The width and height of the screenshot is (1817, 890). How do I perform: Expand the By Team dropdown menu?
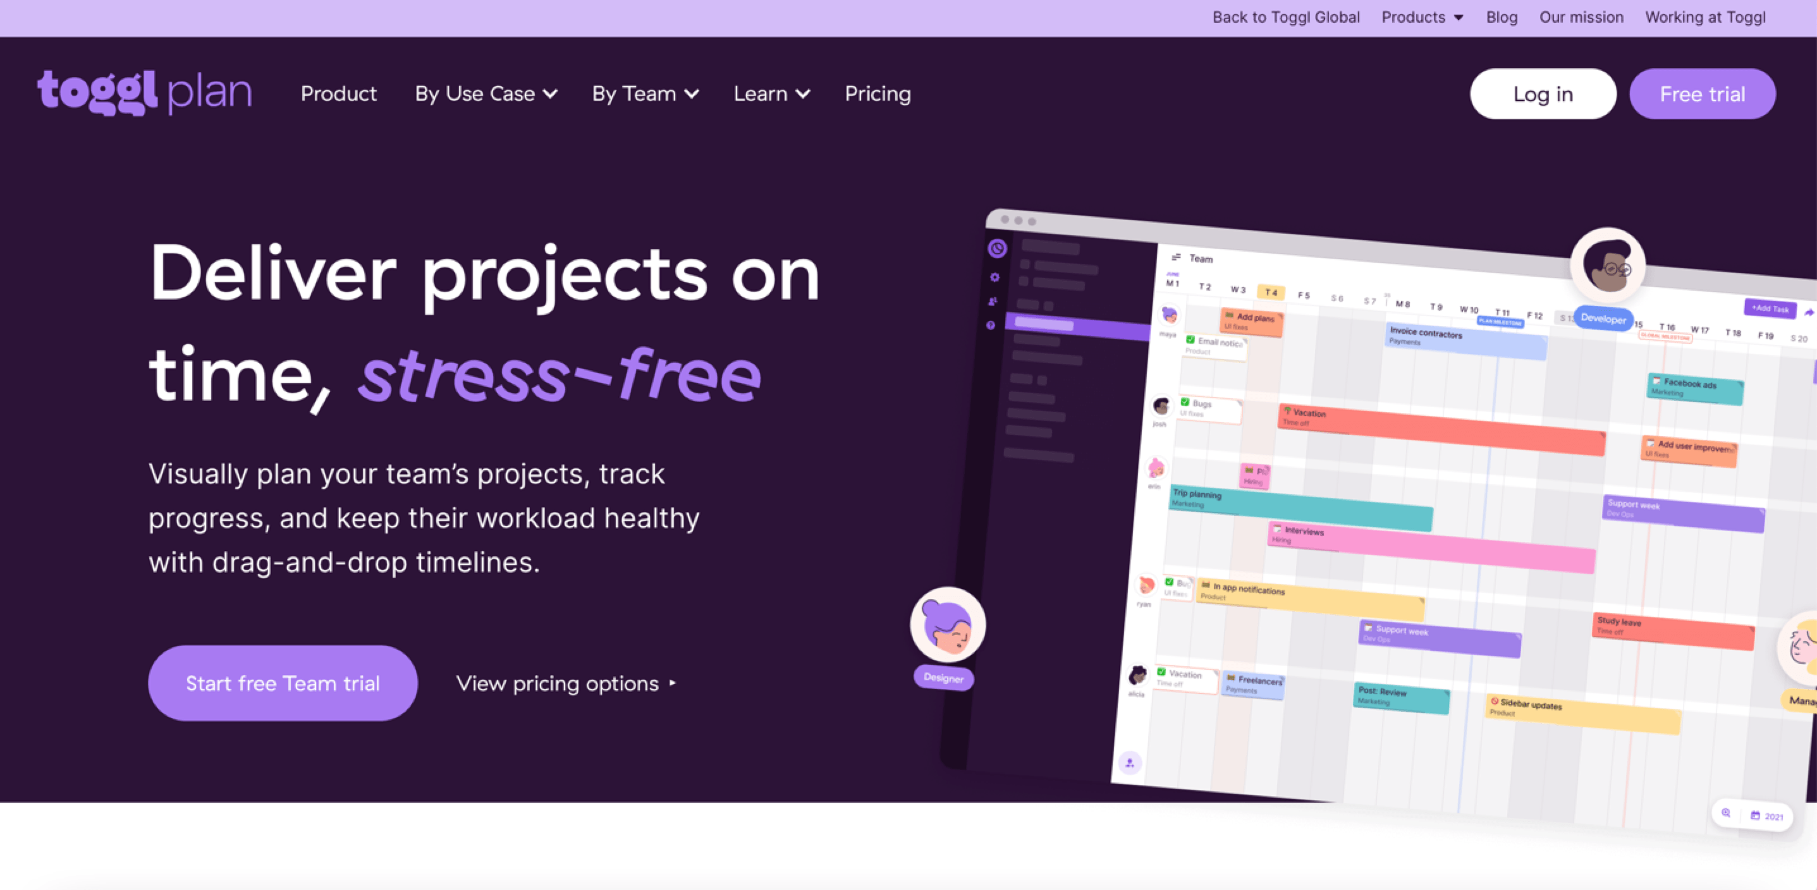tap(643, 93)
